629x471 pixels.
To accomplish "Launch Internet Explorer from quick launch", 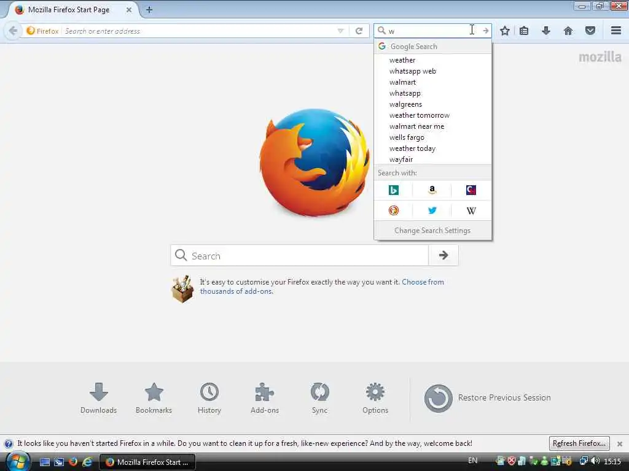I will click(87, 462).
